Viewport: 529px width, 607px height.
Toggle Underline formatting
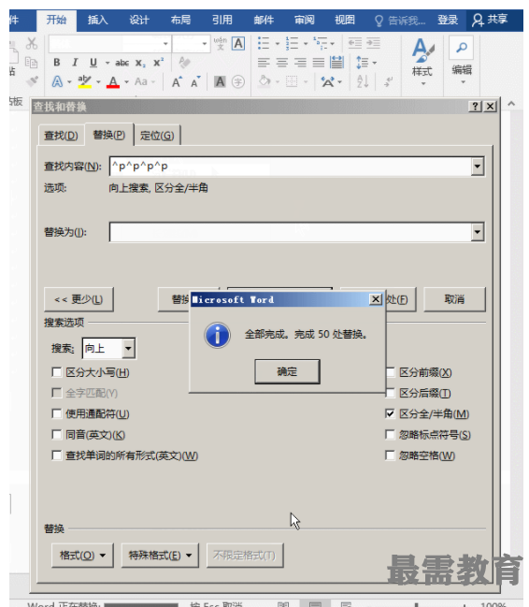click(93, 63)
